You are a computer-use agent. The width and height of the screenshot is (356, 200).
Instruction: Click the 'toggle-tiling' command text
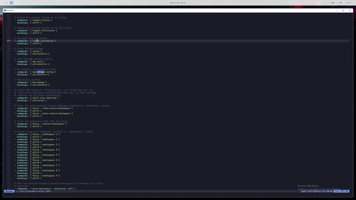pyautogui.click(x=41, y=20)
